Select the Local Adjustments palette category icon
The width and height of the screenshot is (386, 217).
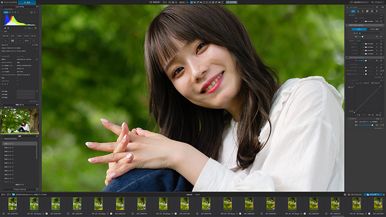pos(372,11)
